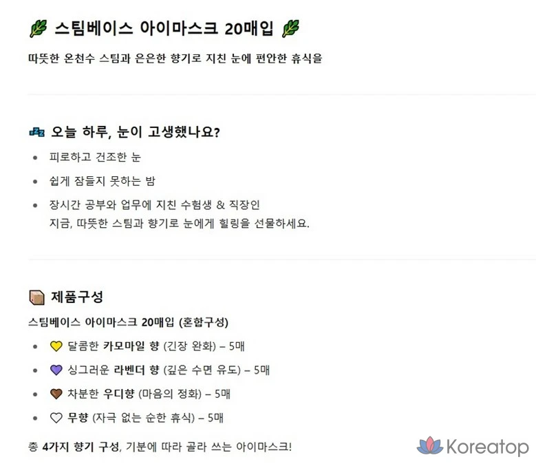Click the 쉽게 잠들지 못하는 밤 bullet item

[x=102, y=181]
